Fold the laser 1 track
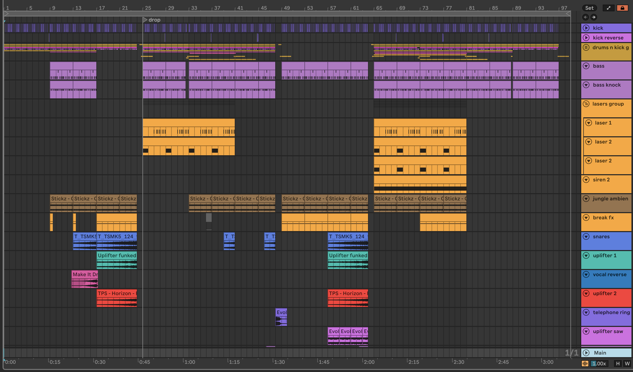The height and width of the screenshot is (372, 633). (589, 123)
